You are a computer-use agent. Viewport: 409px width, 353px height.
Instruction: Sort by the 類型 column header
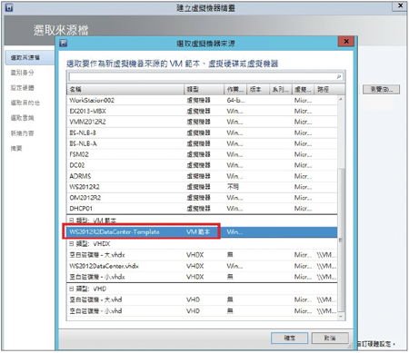(x=204, y=89)
